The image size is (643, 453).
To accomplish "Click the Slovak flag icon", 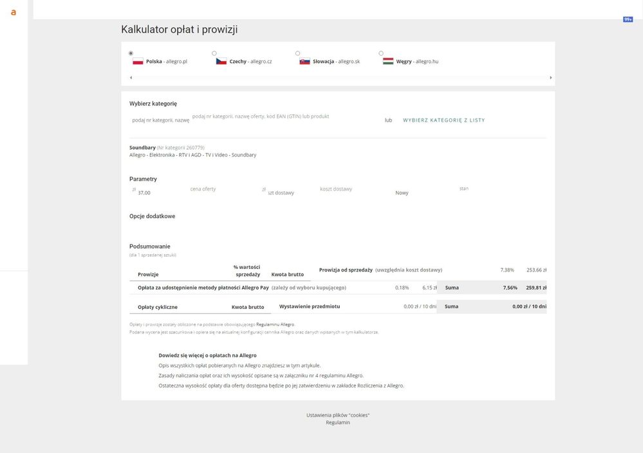I will click(x=304, y=62).
